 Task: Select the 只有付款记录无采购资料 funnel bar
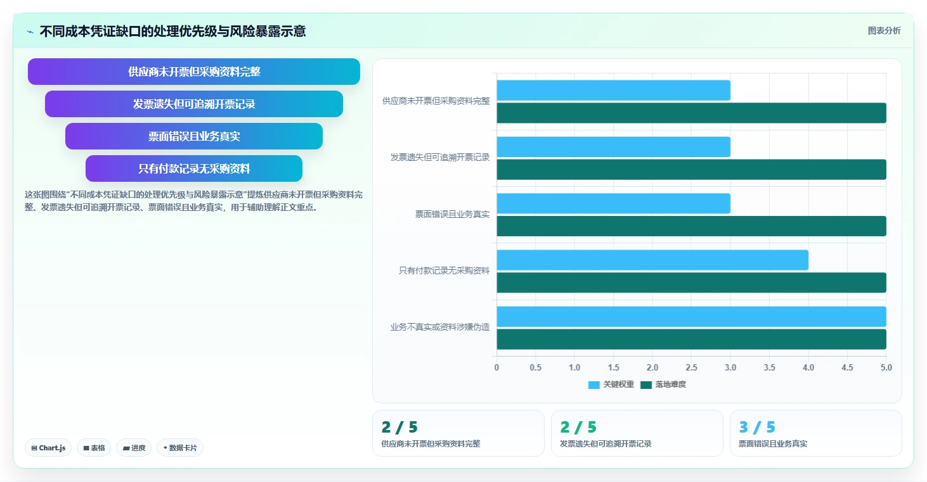coord(194,168)
